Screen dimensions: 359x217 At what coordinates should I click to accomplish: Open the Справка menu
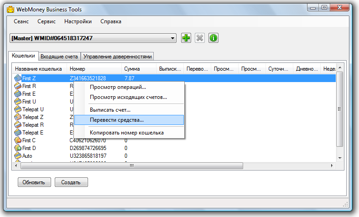(x=111, y=21)
